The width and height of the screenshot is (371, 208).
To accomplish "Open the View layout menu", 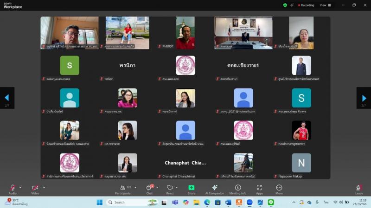I will click(x=326, y=5).
